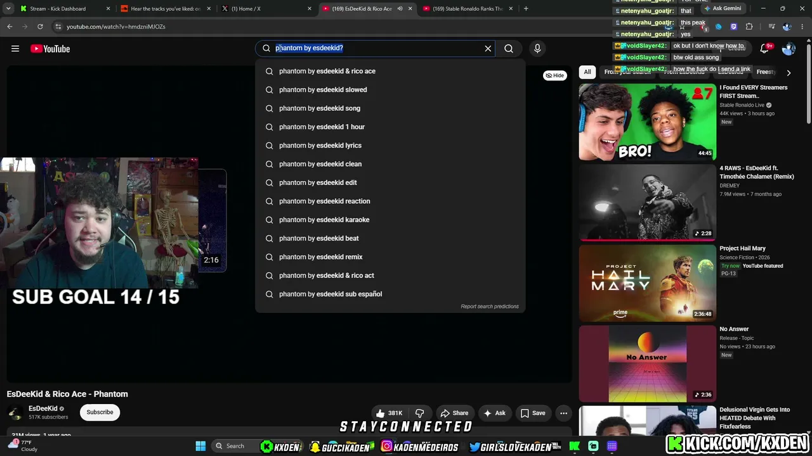Select suggestion phantom by esdeekid & rico ace
The image size is (812, 456).
[x=390, y=71]
